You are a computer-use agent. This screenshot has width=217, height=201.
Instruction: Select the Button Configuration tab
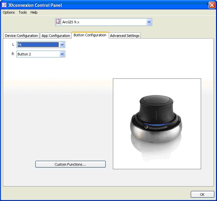pyautogui.click(x=90, y=35)
